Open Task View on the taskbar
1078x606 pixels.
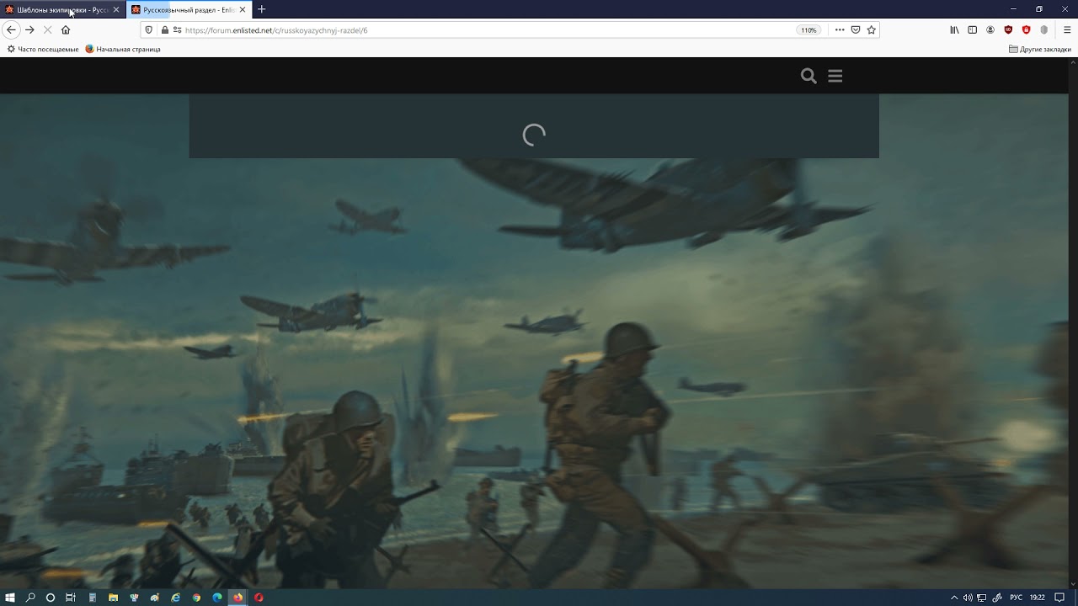coord(71,598)
